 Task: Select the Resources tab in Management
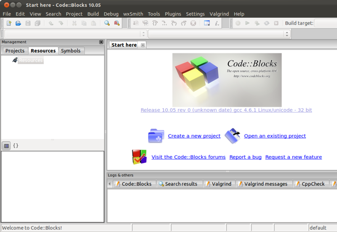pyautogui.click(x=43, y=51)
